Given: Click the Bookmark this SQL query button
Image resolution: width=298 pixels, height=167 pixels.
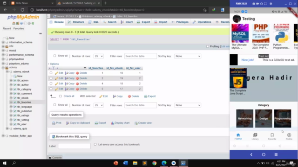Looking at the screenshot, I should point(69,136).
